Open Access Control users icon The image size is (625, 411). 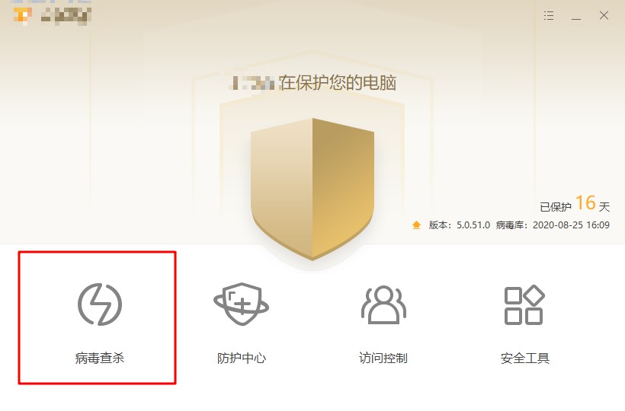[383, 304]
